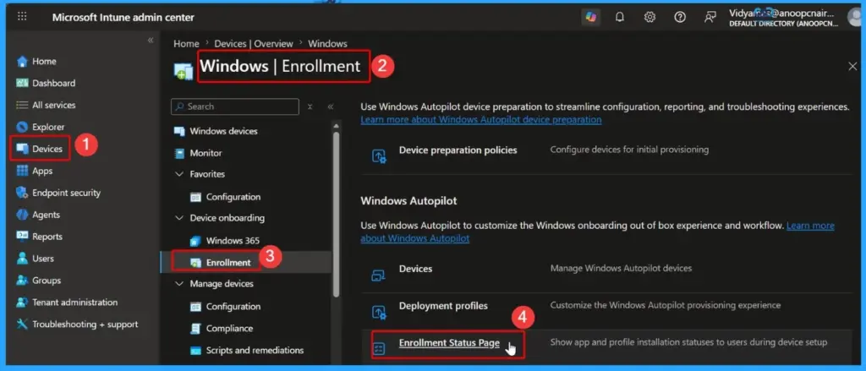Image resolution: width=866 pixels, height=371 pixels.
Task: Click the Autopilot Devices icon
Action: 379,275
